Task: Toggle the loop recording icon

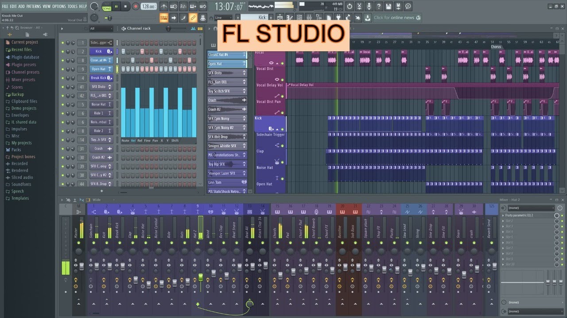Action: click(203, 7)
